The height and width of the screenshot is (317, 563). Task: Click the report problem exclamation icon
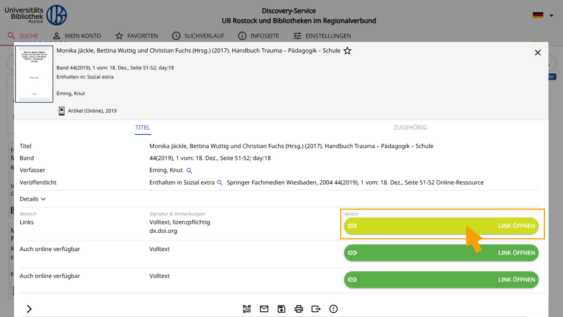pos(334,309)
